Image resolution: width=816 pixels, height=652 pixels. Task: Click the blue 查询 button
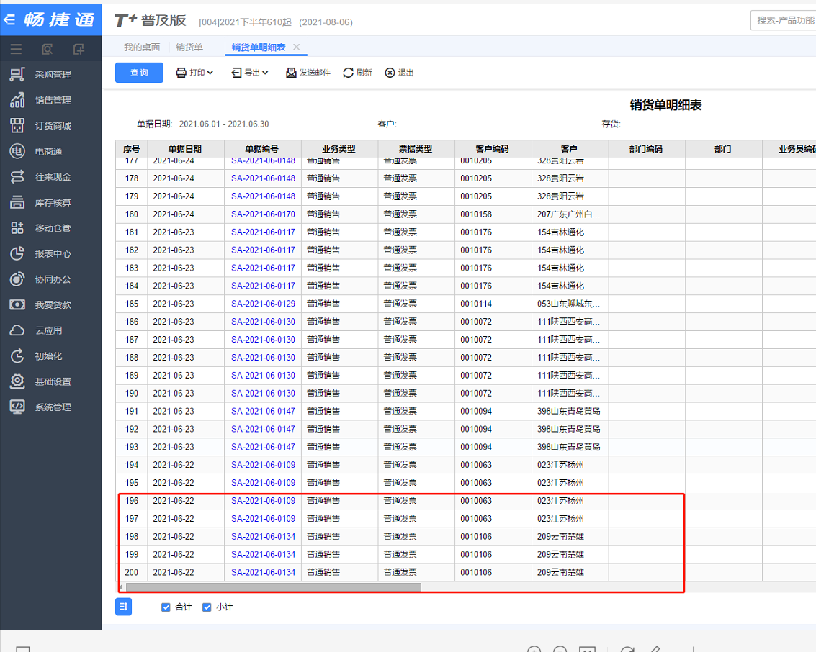[x=139, y=73]
